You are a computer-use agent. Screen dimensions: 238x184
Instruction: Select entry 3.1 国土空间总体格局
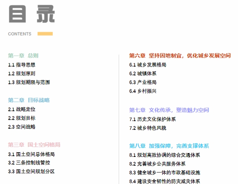tap(31, 154)
